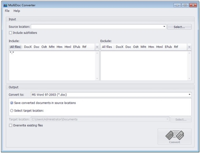This screenshot has height=154, width=200.
Task: Select All files filter under Exclude
Action: (107, 47)
